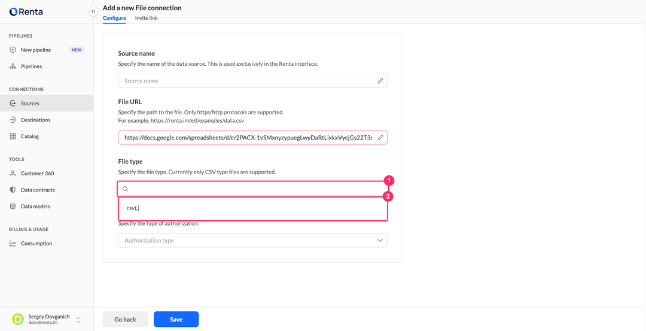
Task: Expand the account switcher chevrons
Action: point(78,320)
